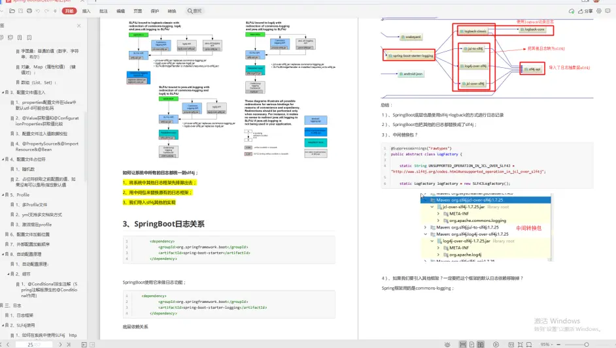Select two-page view mode
The width and height of the screenshot is (616, 348).
481,345
